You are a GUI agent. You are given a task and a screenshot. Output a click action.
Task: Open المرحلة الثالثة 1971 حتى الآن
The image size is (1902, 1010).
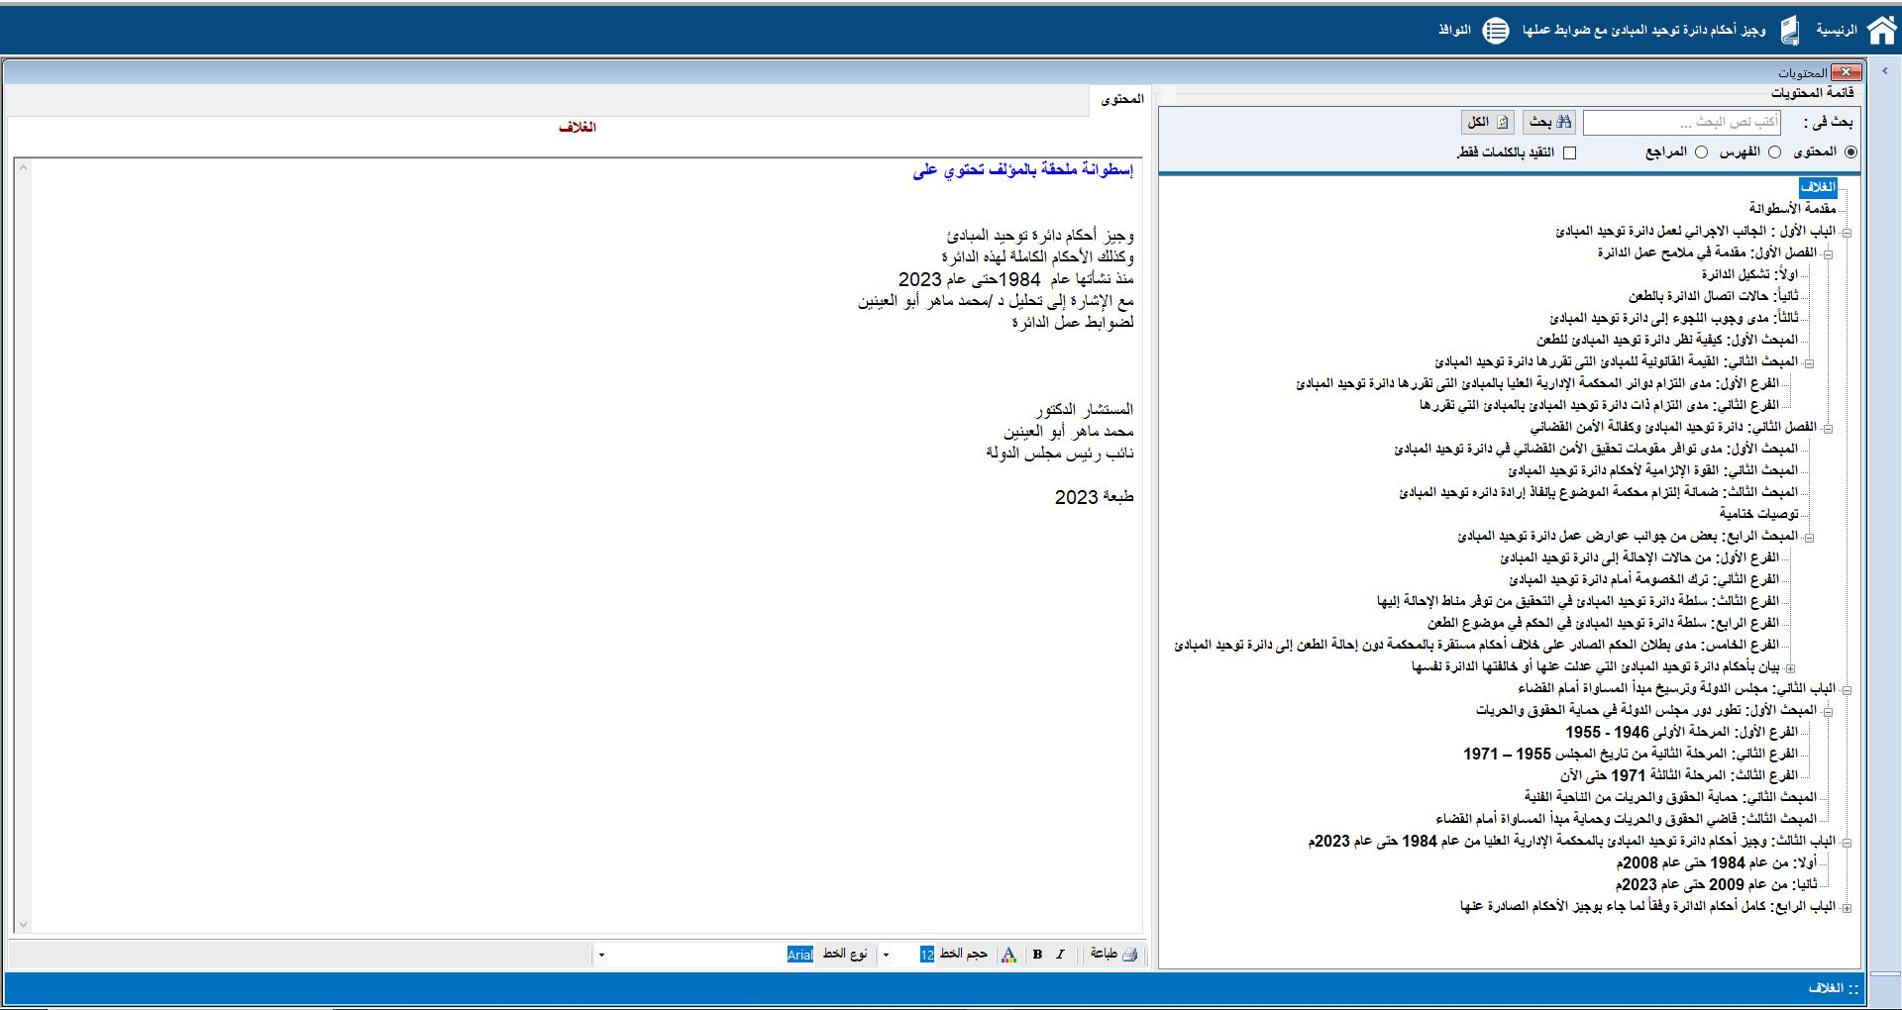click(x=1679, y=775)
